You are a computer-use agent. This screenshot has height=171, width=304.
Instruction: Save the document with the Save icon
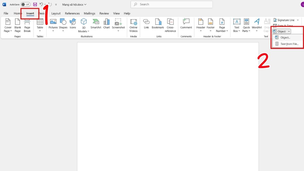[35, 4]
